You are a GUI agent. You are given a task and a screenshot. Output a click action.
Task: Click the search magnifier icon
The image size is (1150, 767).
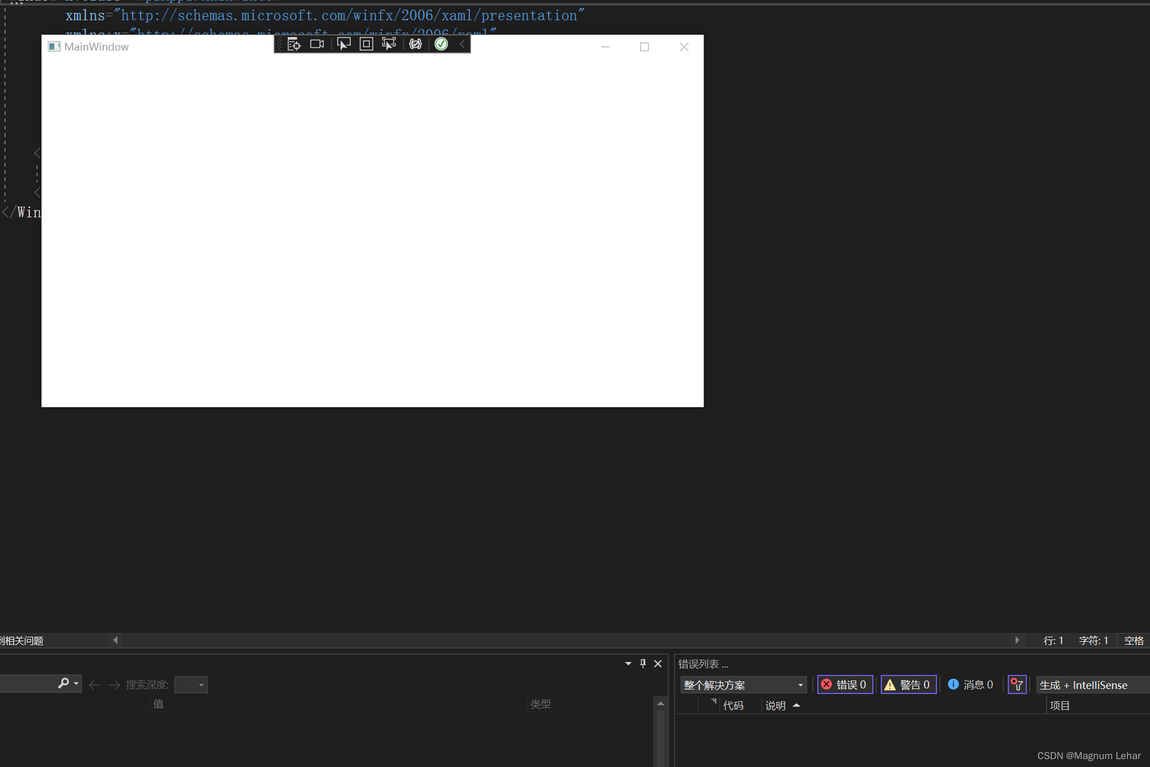click(64, 683)
